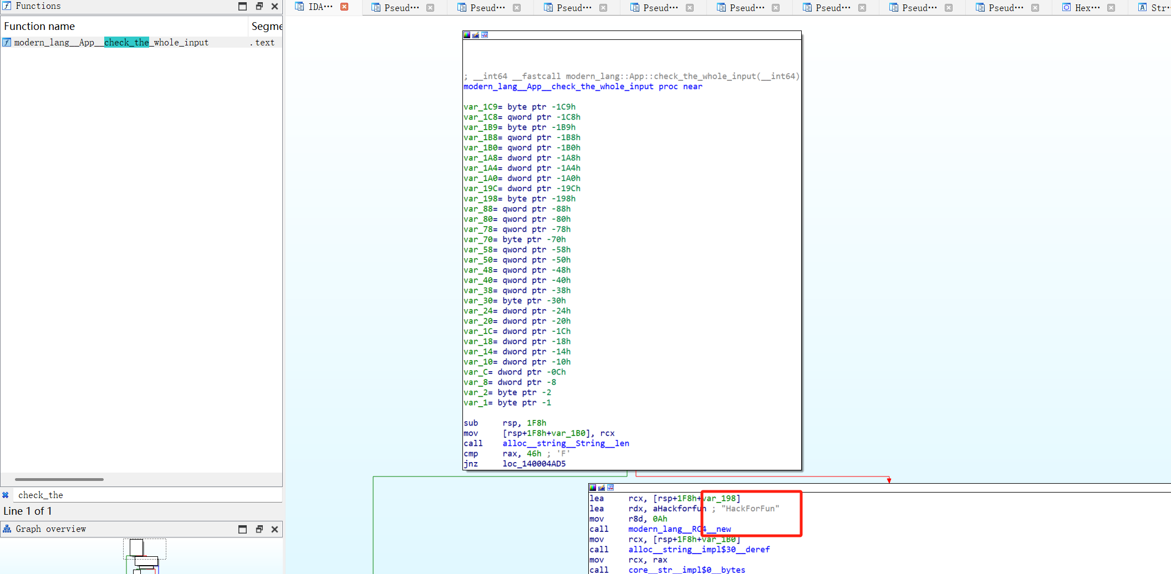Click the edit comment icon in top graph block
1171x574 pixels.
[476, 35]
